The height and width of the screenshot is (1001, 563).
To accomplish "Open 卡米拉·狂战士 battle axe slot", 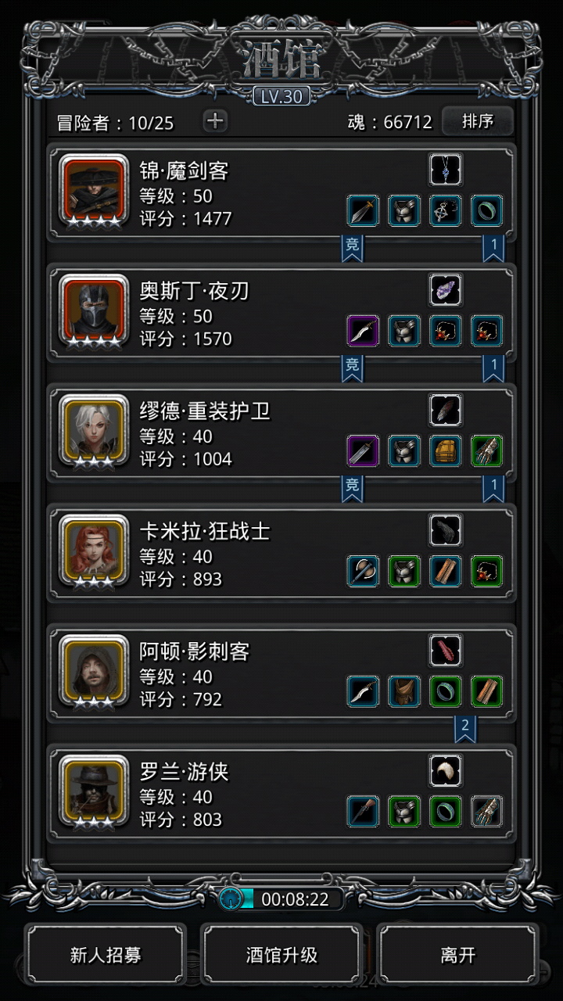I will 363,572.
